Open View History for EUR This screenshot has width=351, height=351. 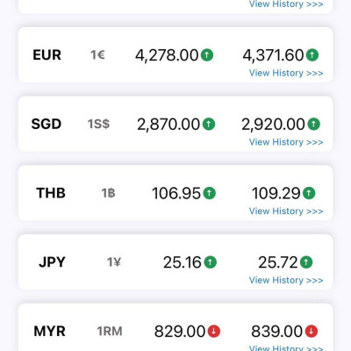(286, 73)
